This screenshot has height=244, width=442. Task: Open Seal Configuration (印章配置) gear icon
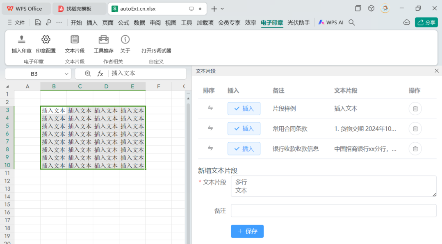point(46,40)
